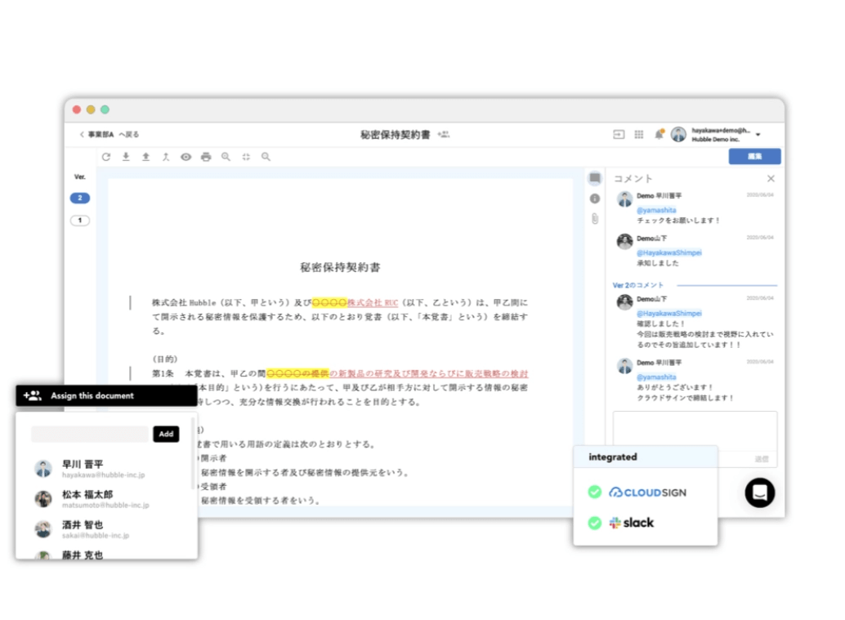845x620 pixels.
Task: Toggle the eye preview icon in the toolbar
Action: (186, 157)
